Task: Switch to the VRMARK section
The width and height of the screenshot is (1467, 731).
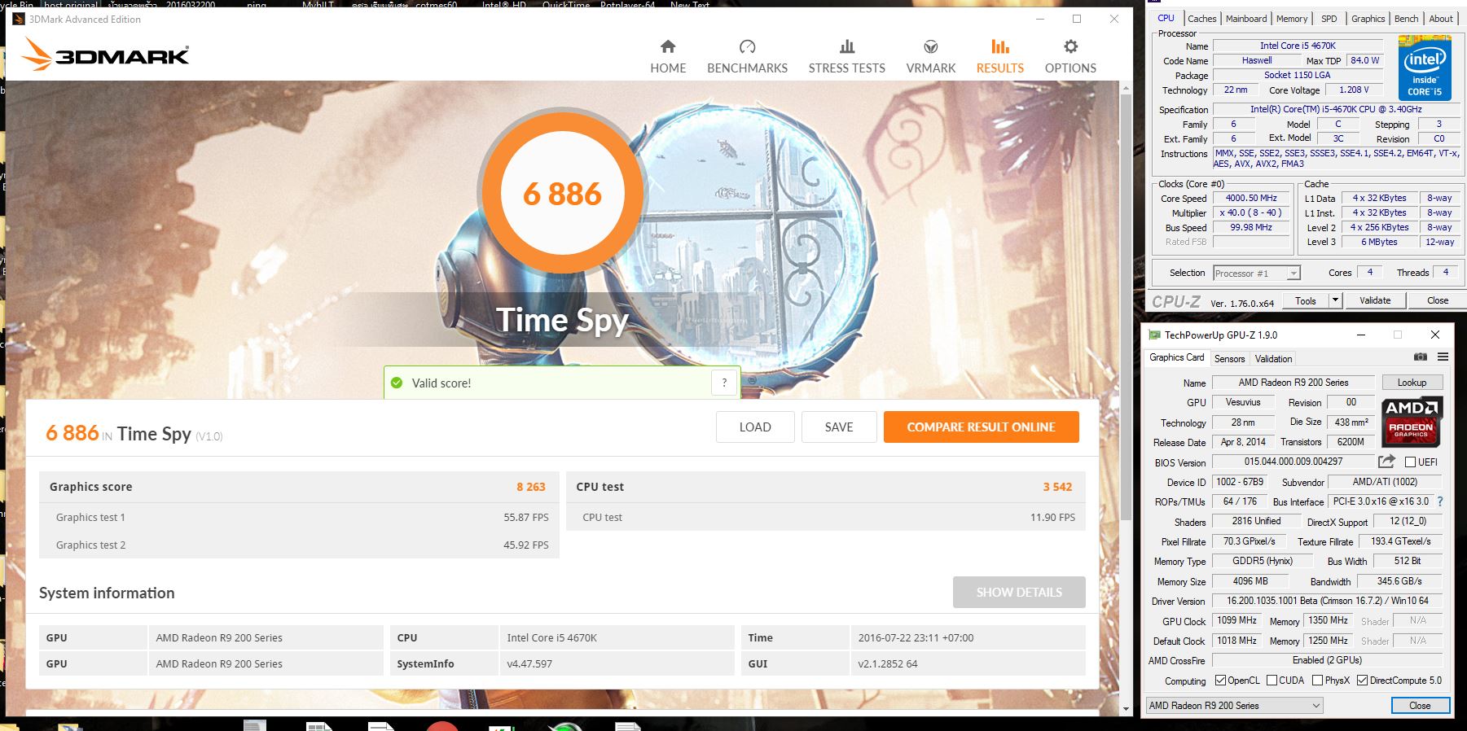Action: [930, 57]
